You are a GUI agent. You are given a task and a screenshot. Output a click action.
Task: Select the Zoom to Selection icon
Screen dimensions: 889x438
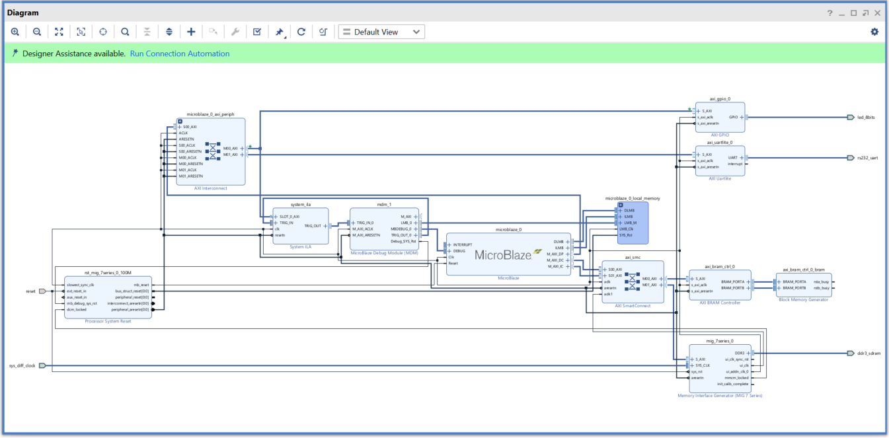81,32
